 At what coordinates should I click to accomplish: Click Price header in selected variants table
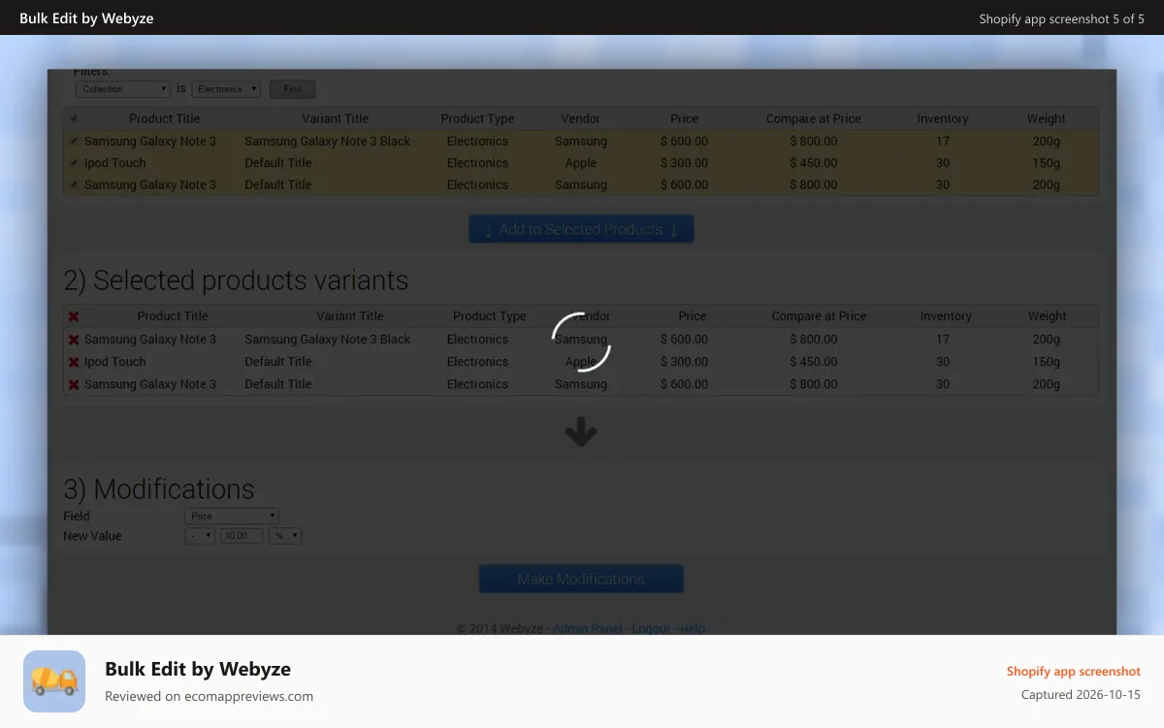693,316
